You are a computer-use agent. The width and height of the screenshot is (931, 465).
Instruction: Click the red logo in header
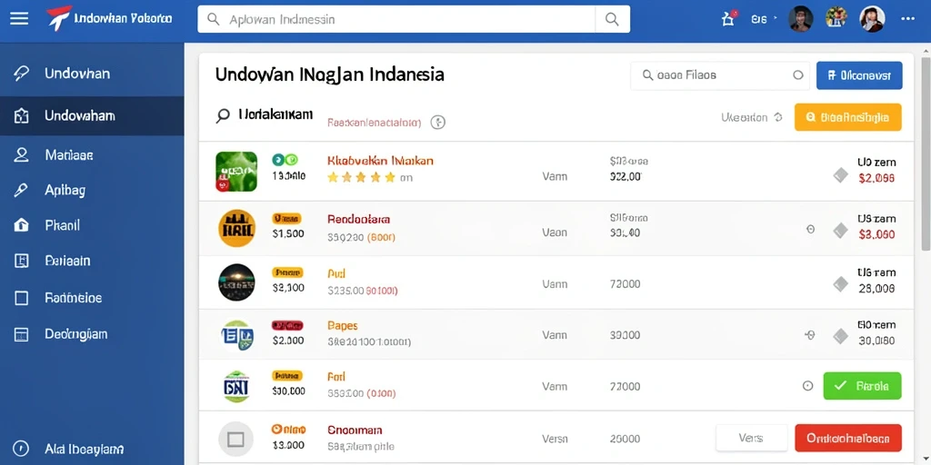click(x=59, y=18)
